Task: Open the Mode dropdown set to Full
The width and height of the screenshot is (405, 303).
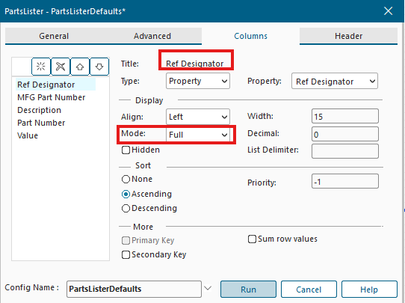Action: [198, 135]
